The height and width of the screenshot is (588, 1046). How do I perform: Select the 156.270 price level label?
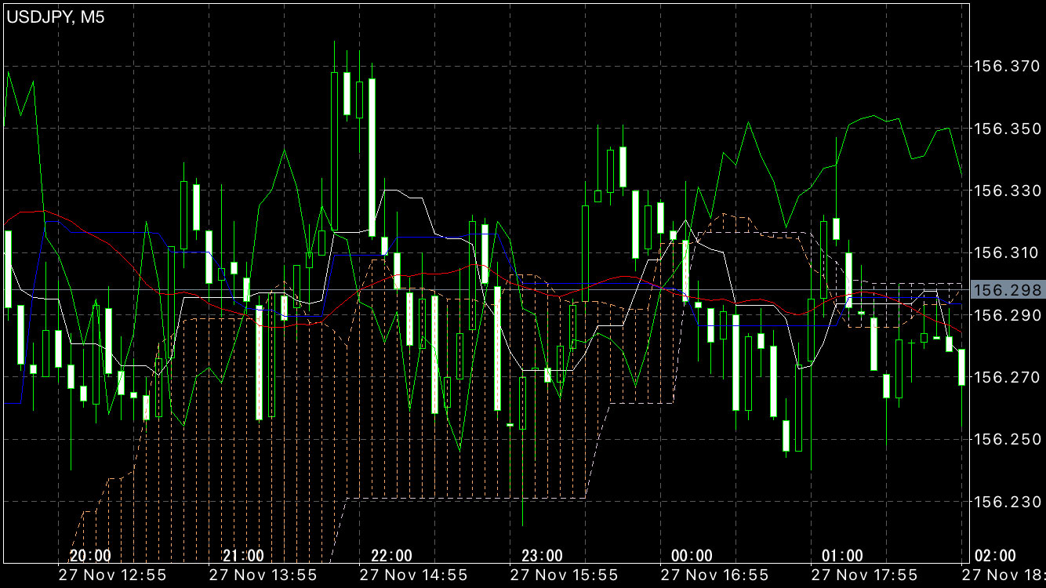click(1007, 376)
